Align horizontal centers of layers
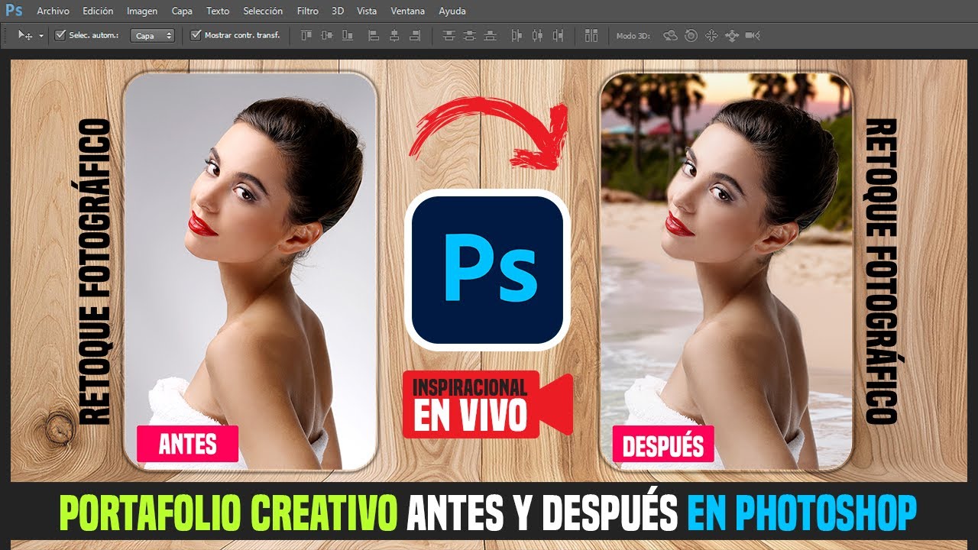Viewport: 978px width, 550px height. 394,35
